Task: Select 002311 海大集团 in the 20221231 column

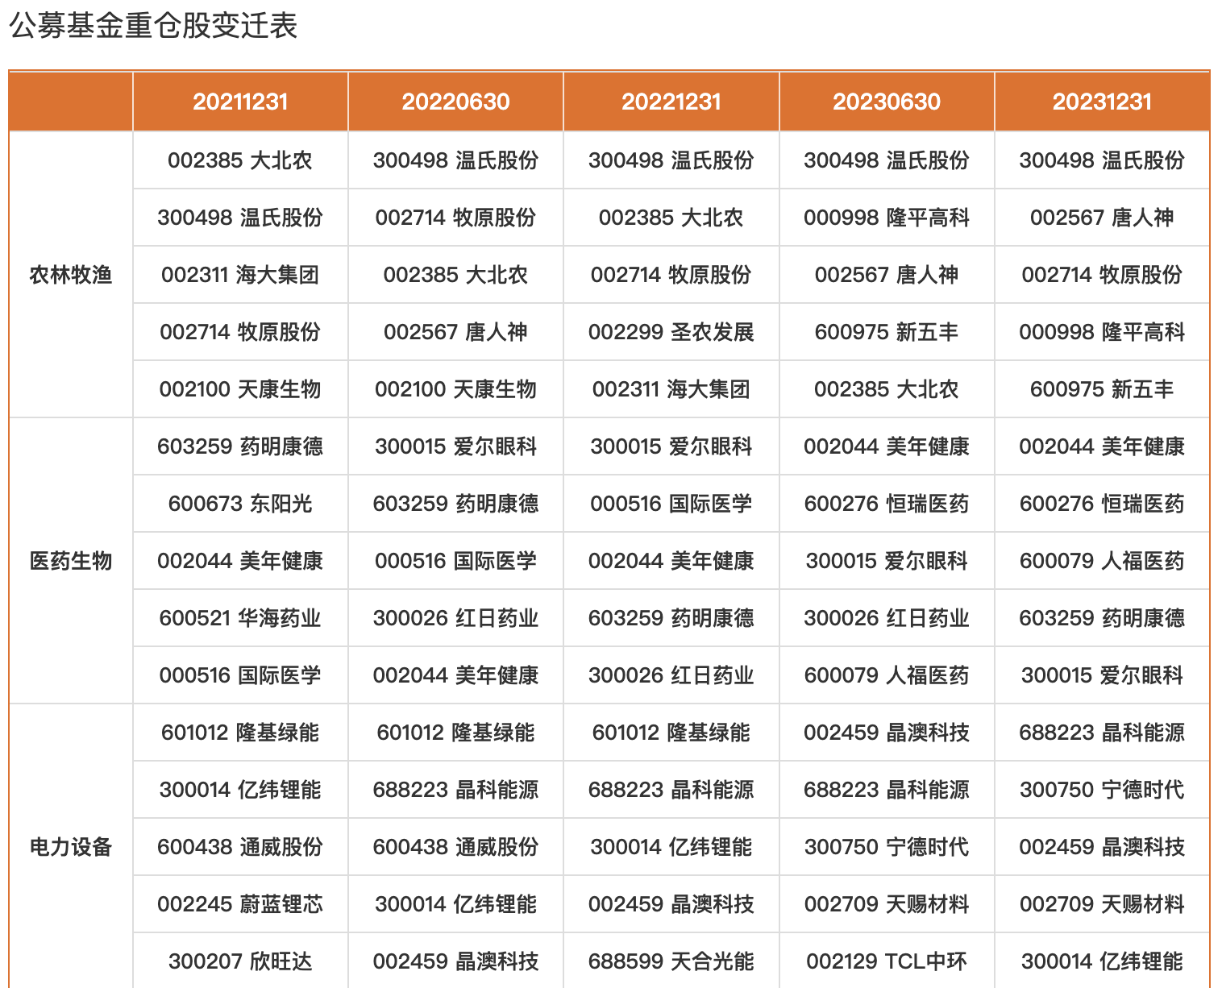Action: [671, 389]
